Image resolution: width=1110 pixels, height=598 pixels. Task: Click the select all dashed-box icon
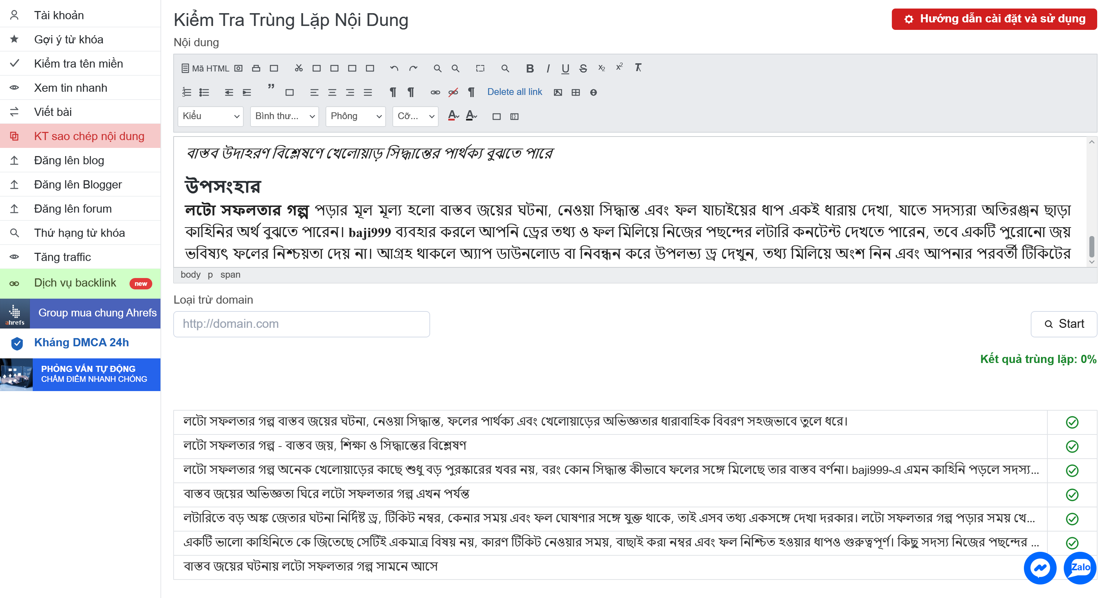click(480, 68)
